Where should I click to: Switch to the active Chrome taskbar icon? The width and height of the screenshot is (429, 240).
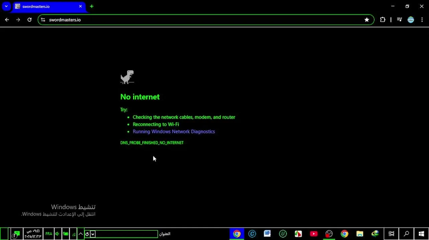[237, 234]
